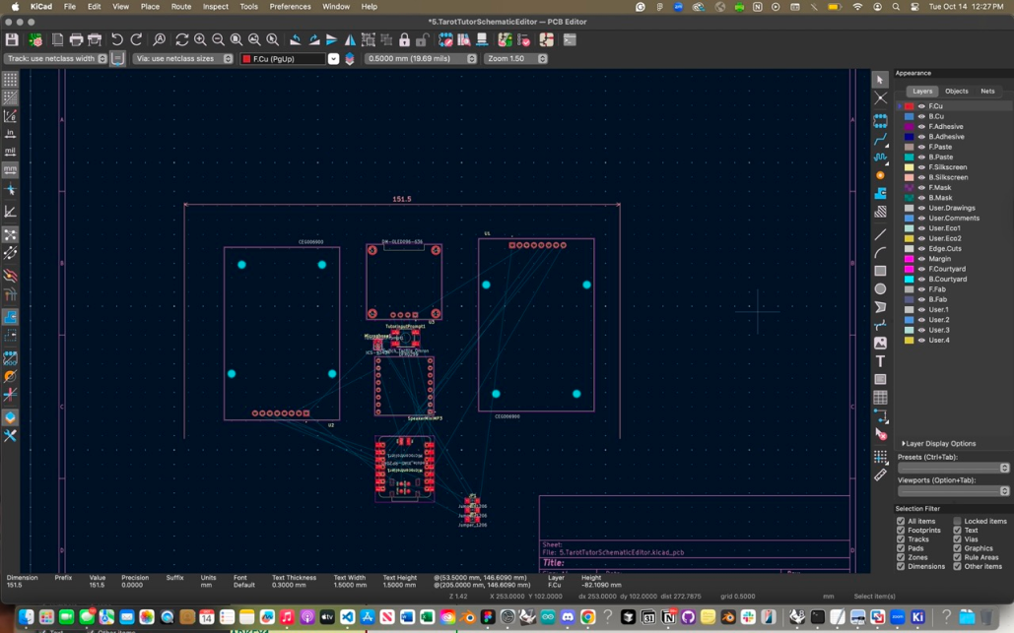Click the Save icon in toolbar
The height and width of the screenshot is (633, 1014).
coord(12,40)
